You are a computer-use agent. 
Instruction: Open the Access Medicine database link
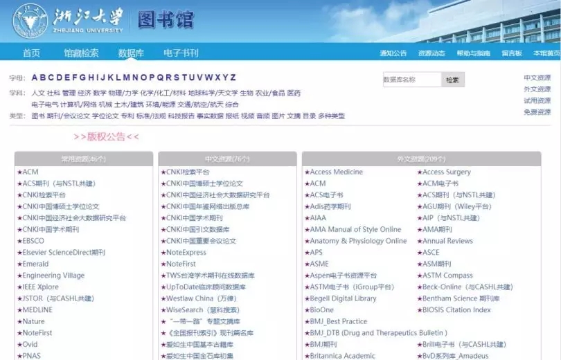point(336,172)
